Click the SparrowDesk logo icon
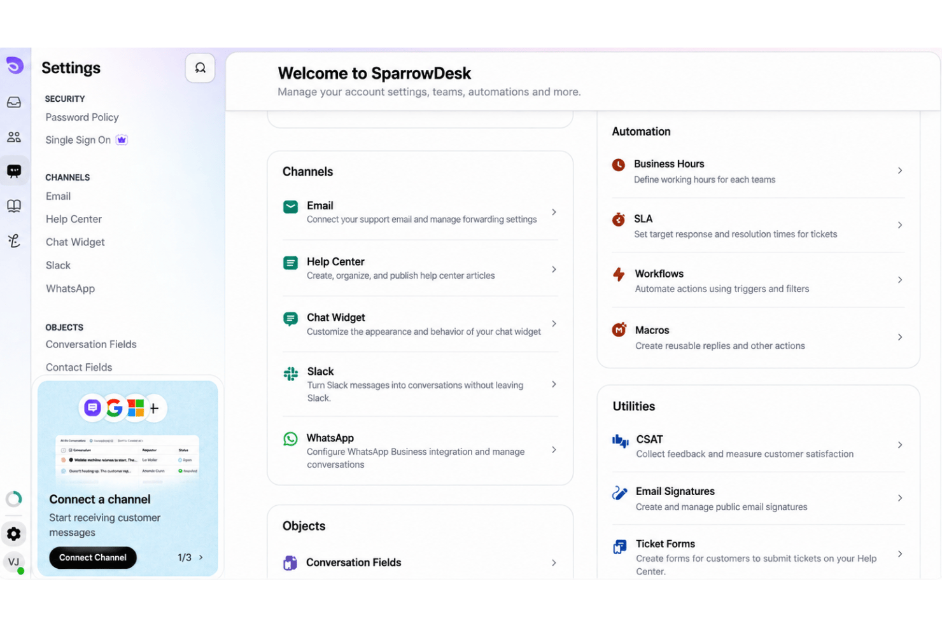 14,65
